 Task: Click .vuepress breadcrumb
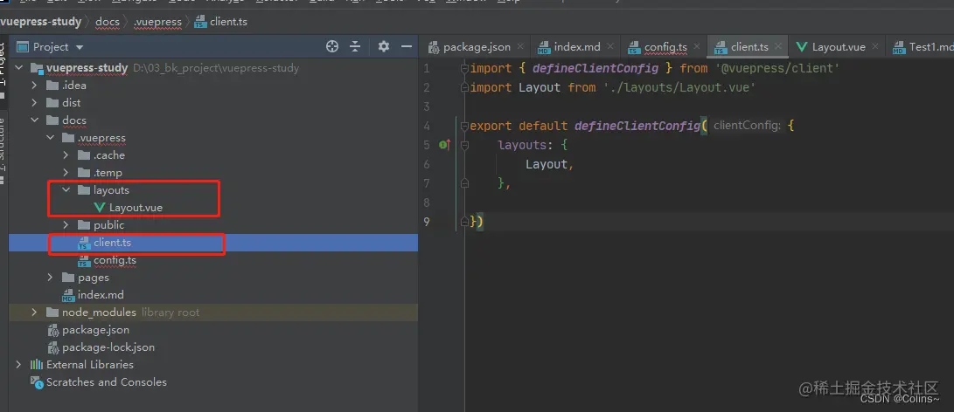[x=157, y=22]
